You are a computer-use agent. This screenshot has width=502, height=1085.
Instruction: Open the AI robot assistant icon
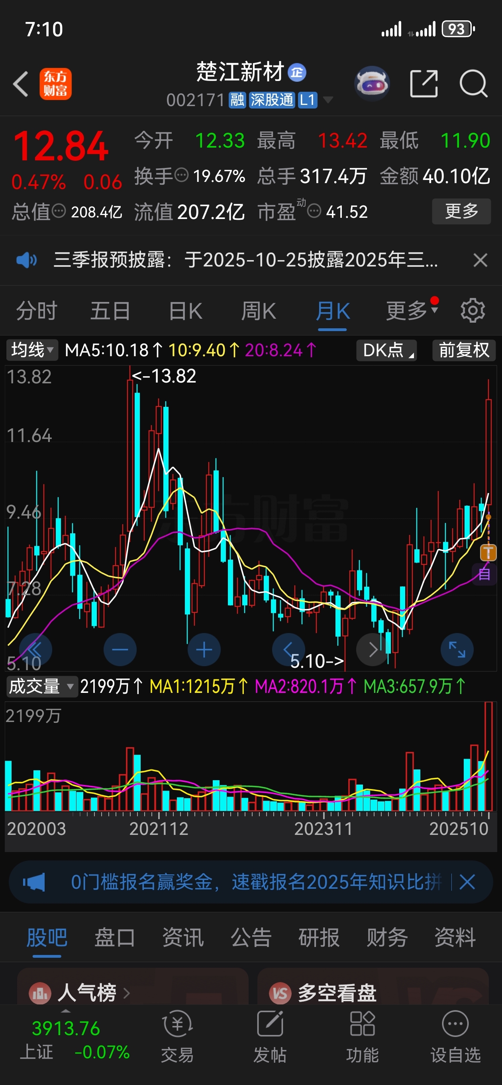(372, 83)
